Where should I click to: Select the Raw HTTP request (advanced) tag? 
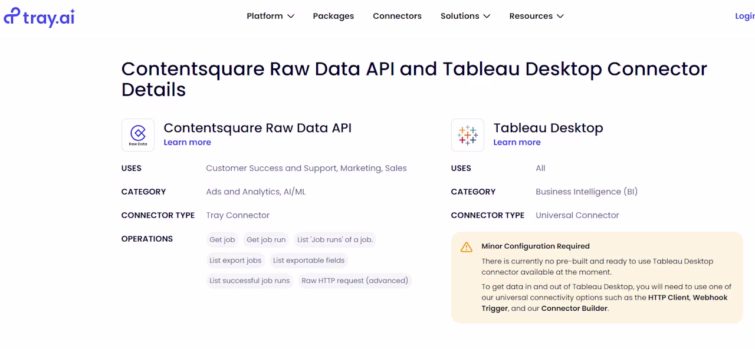point(355,281)
